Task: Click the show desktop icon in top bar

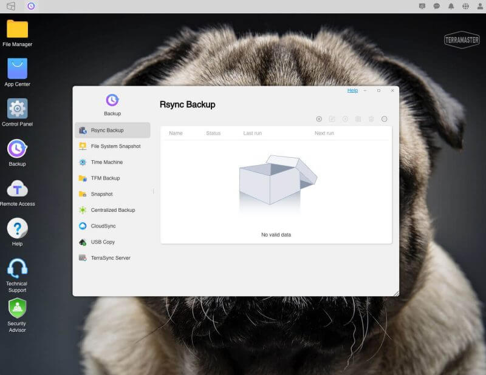Action: click(x=11, y=6)
